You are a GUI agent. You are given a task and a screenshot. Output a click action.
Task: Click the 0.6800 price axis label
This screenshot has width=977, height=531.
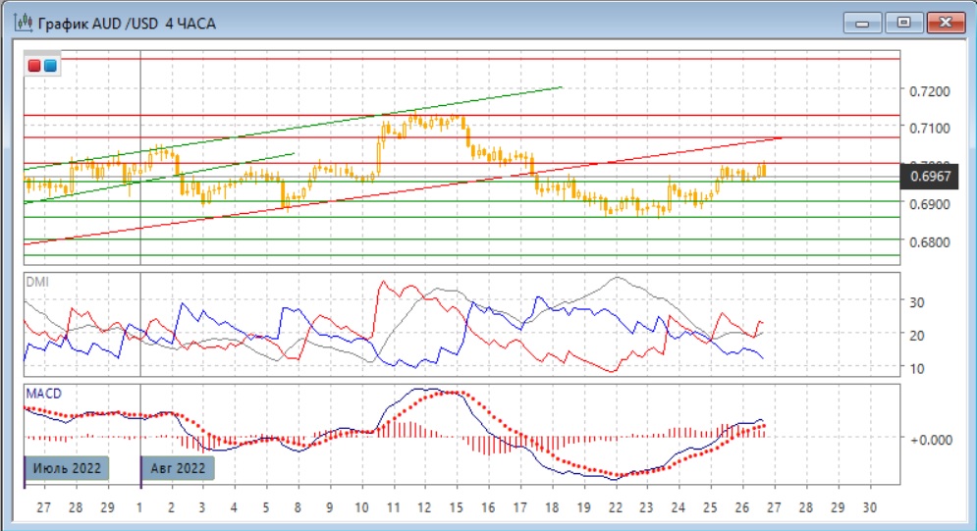click(930, 242)
